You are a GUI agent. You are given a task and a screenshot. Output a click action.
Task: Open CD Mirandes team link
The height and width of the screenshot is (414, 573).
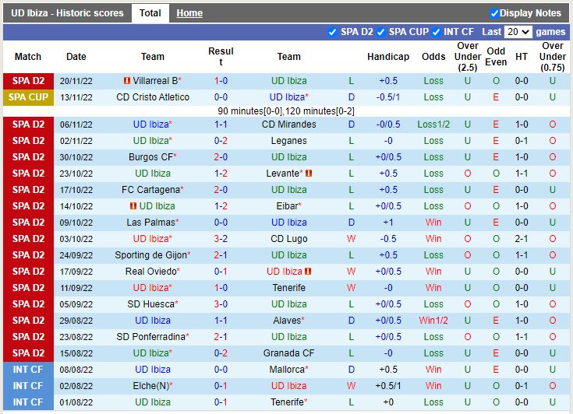coord(288,125)
